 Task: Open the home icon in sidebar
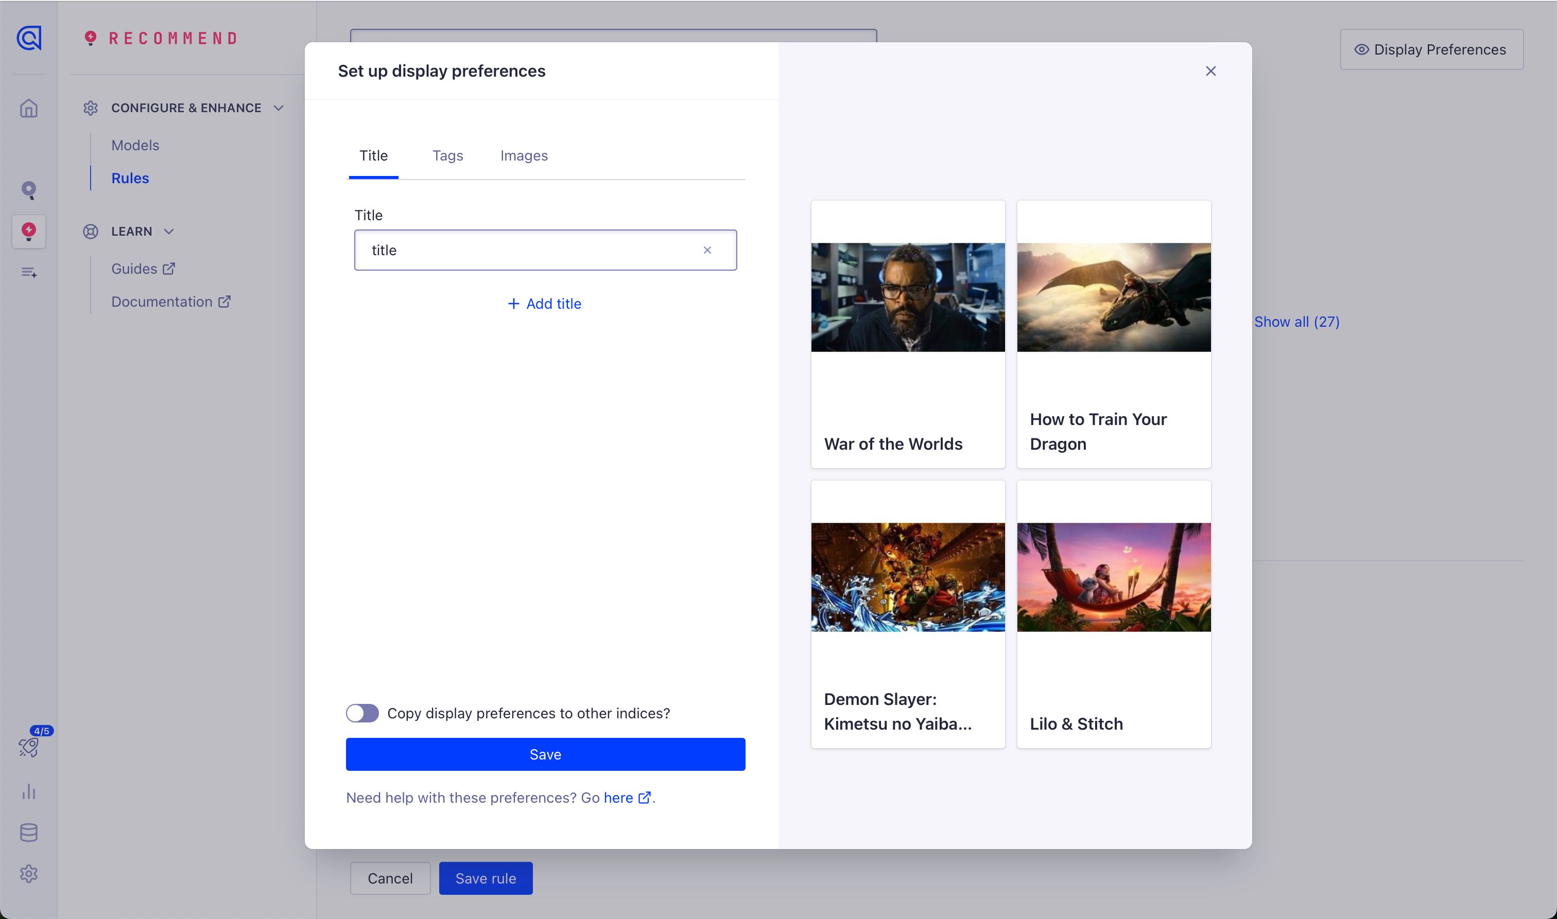[x=28, y=109]
